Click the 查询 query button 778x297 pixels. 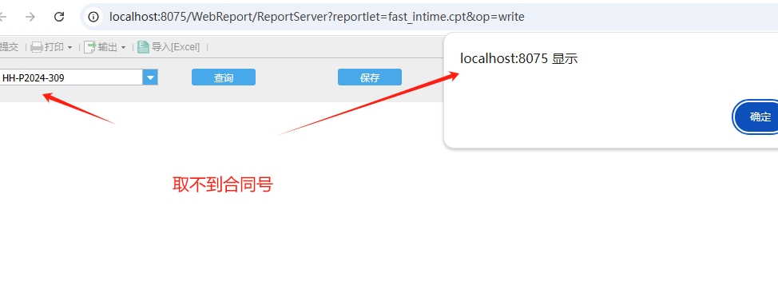[224, 77]
